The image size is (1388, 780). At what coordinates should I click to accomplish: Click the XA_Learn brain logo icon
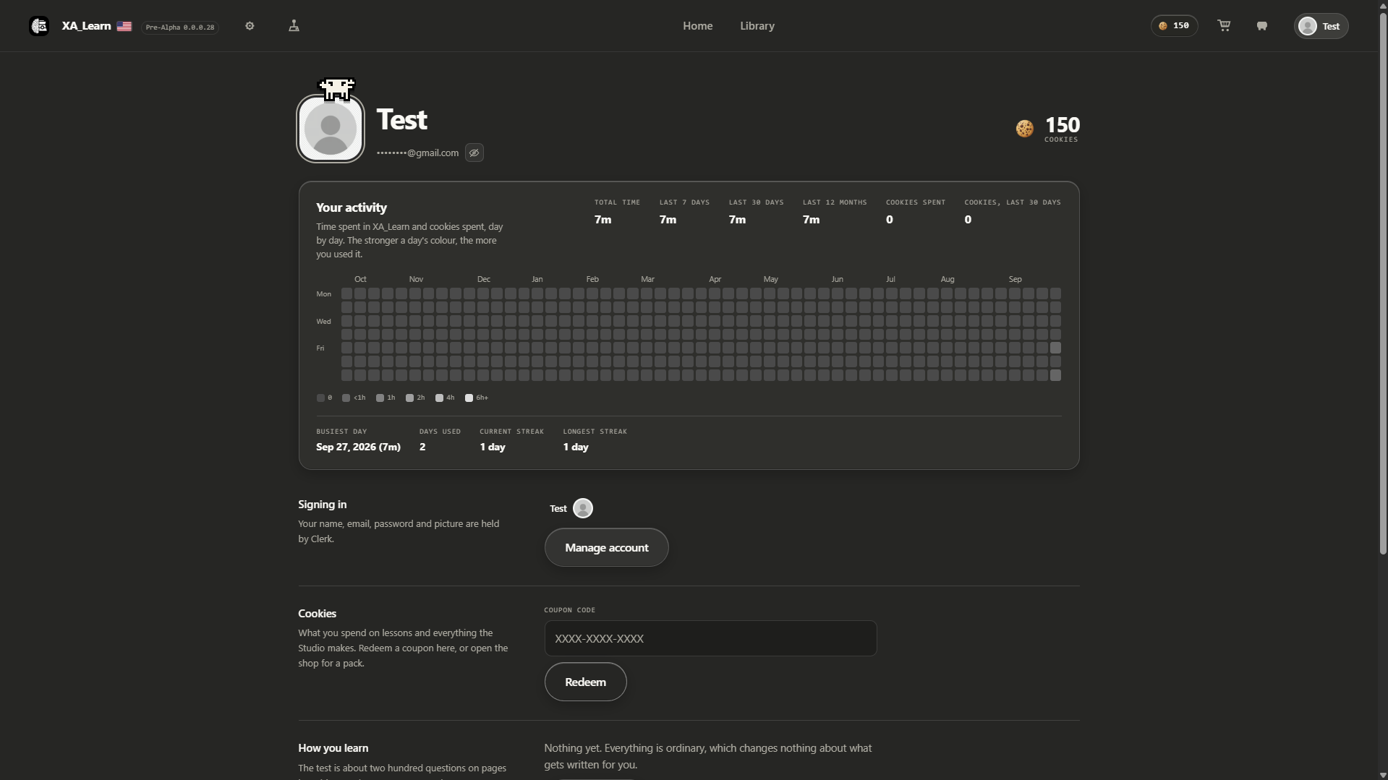coord(39,26)
